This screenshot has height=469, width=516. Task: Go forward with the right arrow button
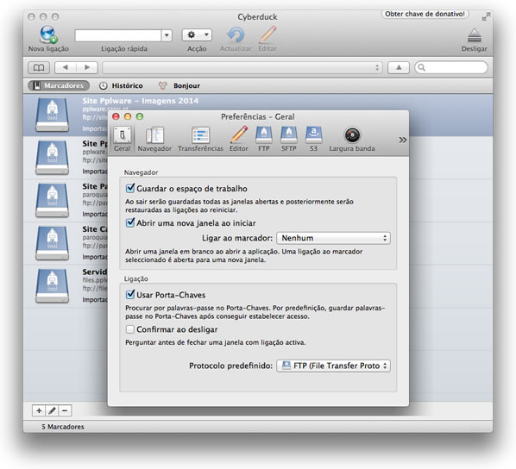87,67
